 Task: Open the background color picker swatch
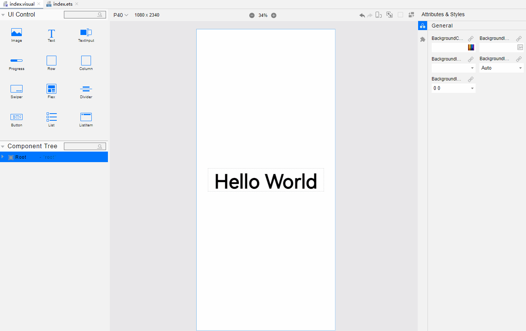click(x=471, y=47)
